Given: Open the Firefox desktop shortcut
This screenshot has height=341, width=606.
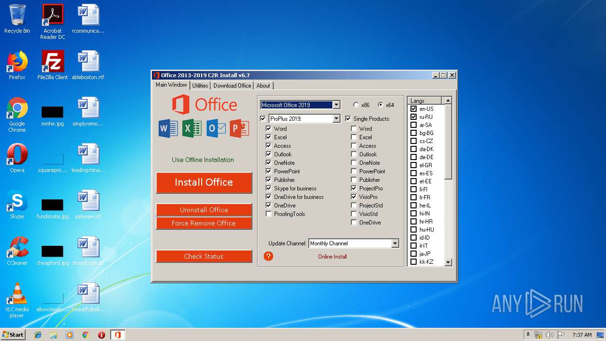Looking at the screenshot, I should (x=17, y=65).
